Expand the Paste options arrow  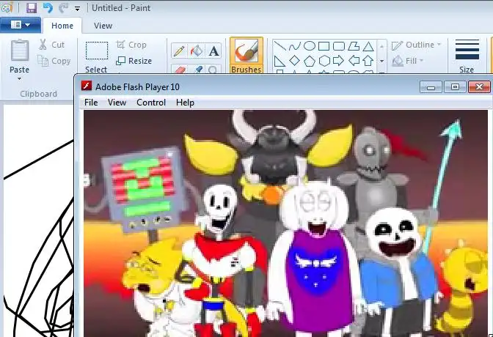click(20, 78)
